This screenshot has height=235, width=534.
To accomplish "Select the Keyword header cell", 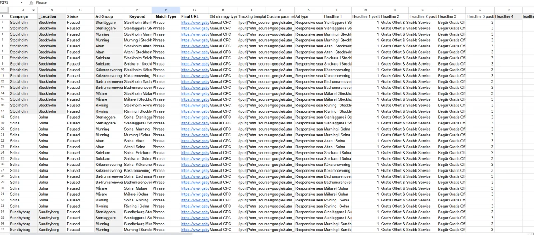I will 137,16.
